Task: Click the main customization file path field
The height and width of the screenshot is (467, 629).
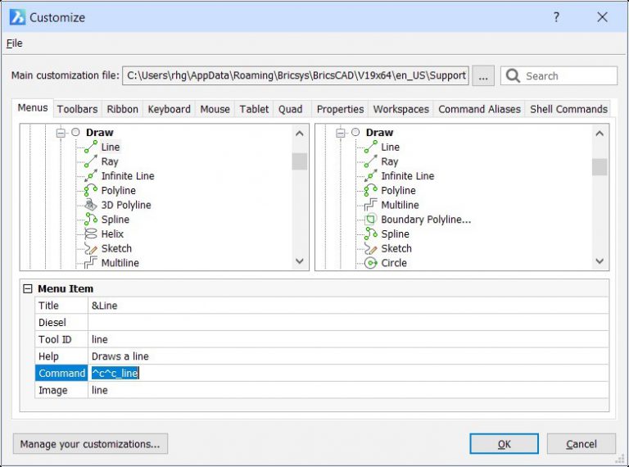Action: [296, 75]
